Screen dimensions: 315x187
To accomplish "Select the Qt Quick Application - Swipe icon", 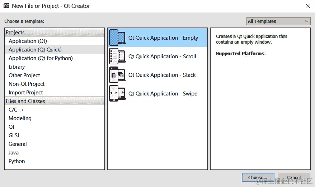I will coord(118,94).
